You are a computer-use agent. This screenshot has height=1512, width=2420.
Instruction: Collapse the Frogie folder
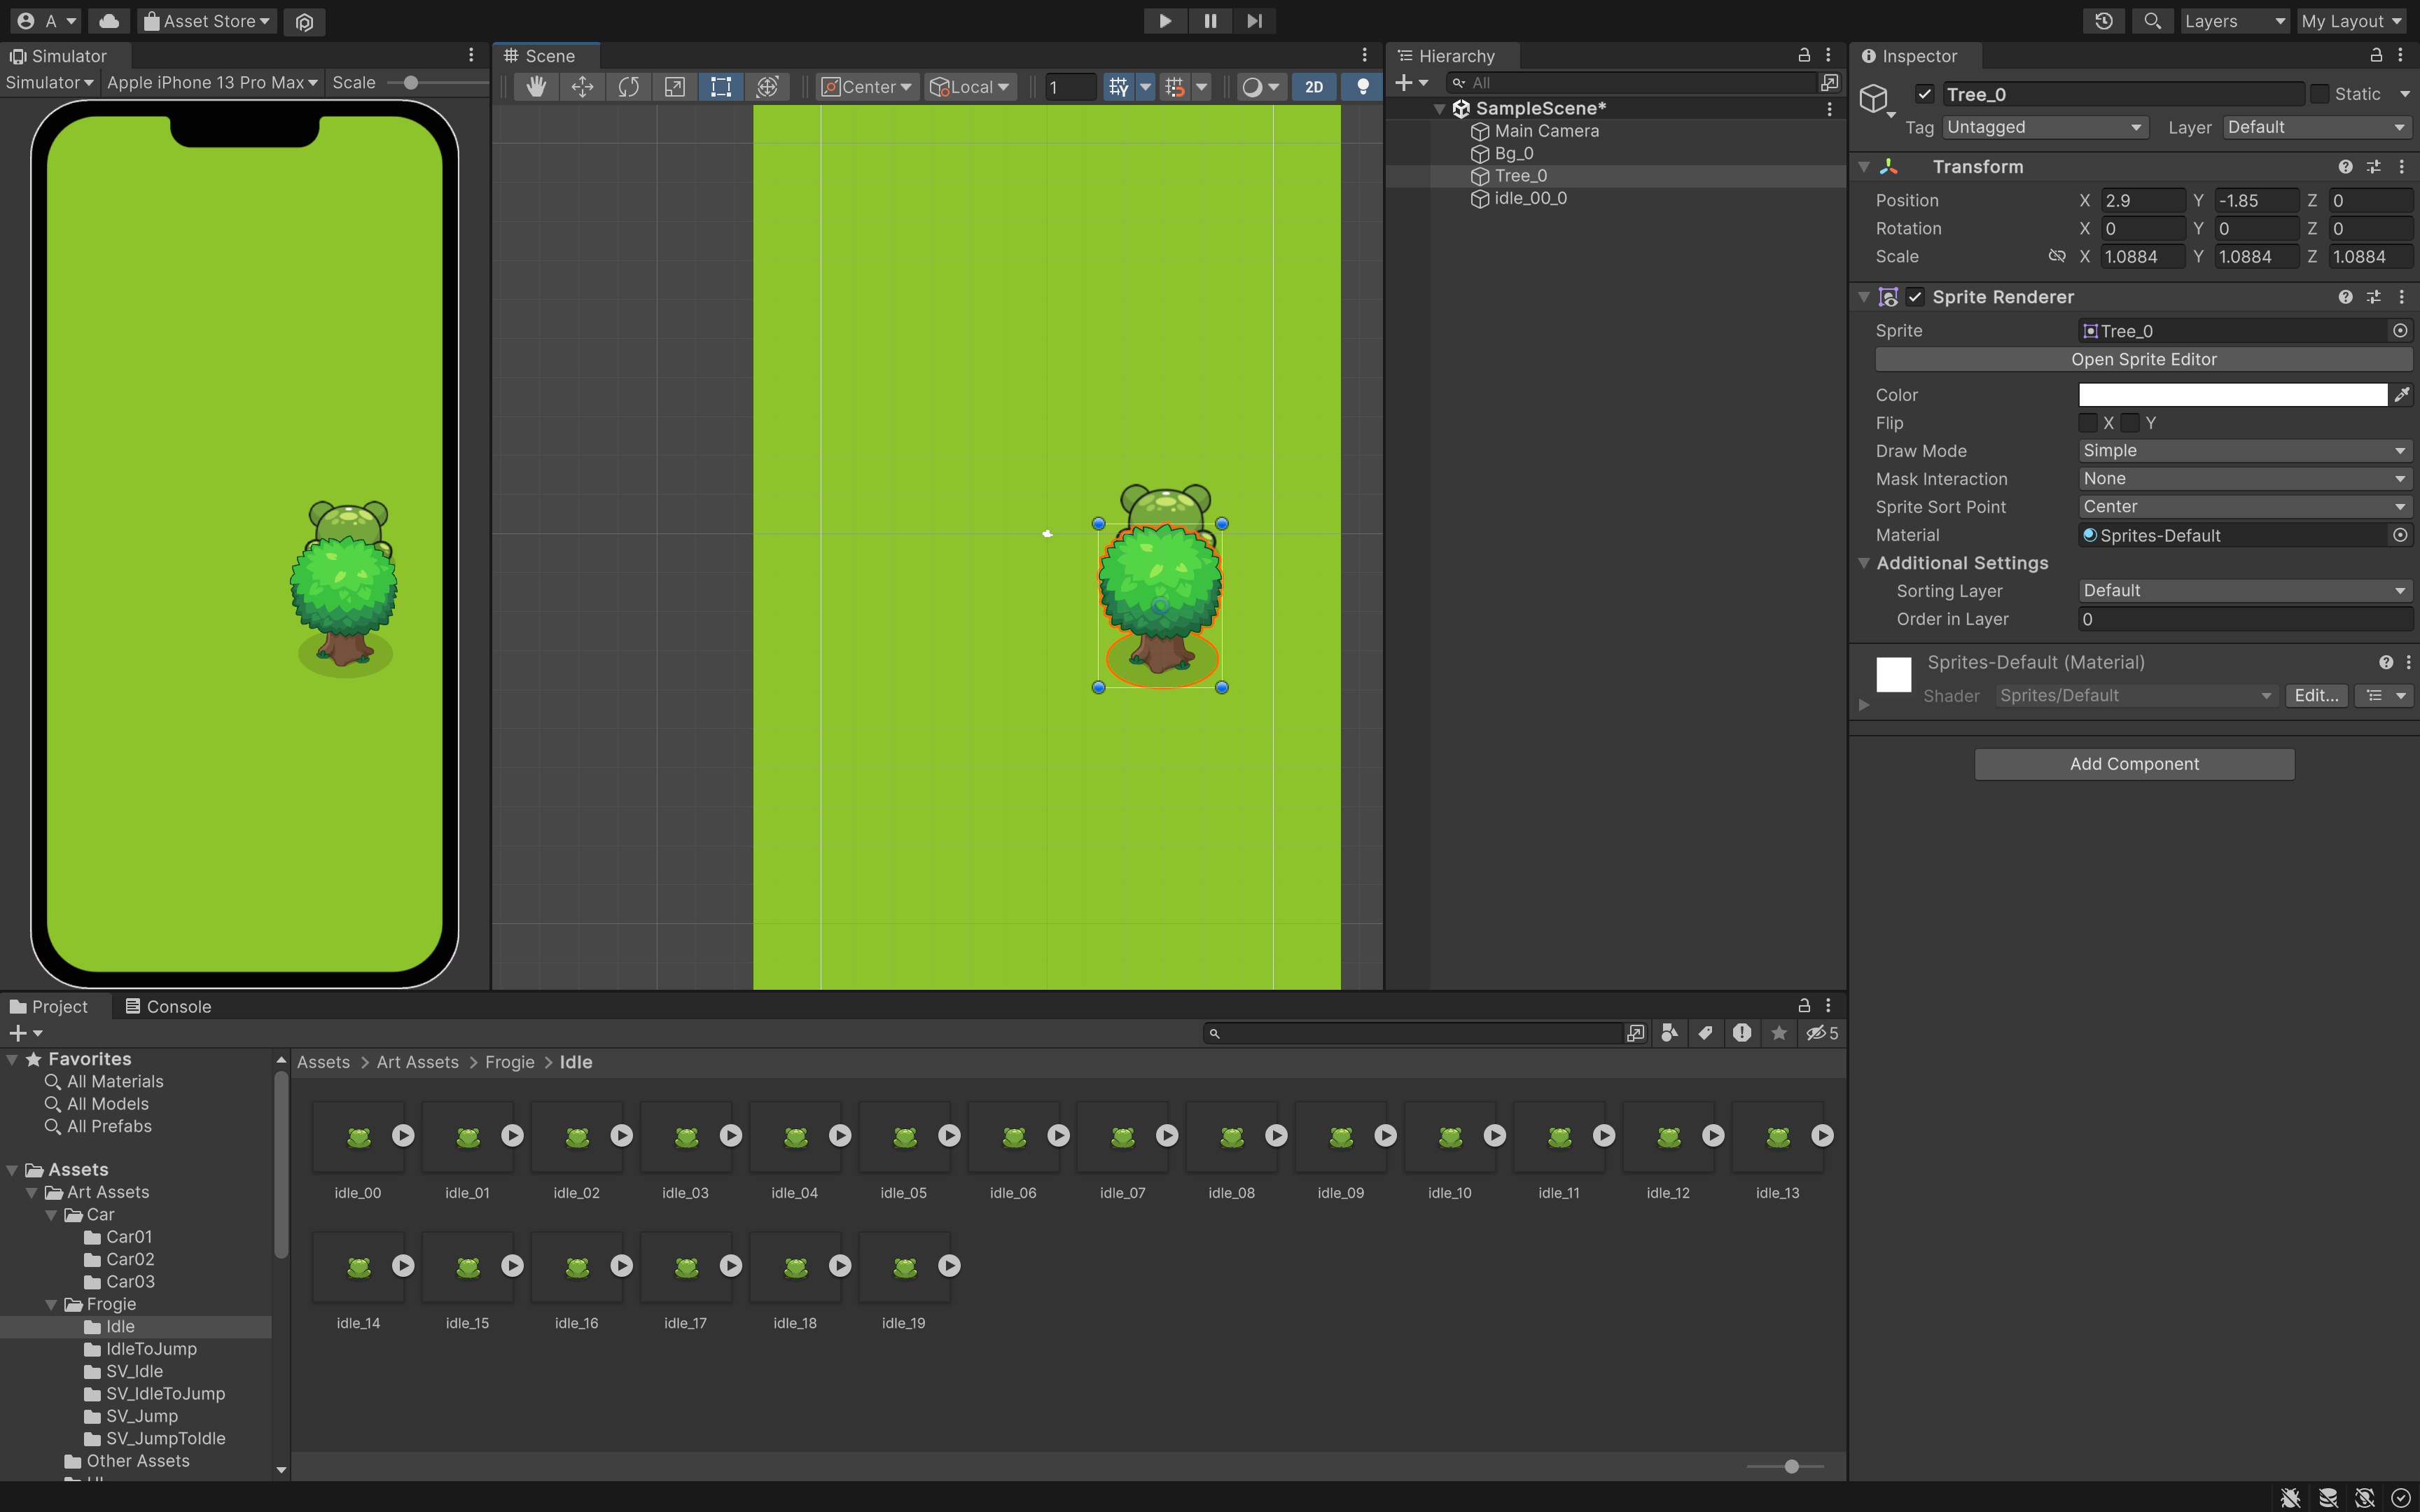[x=51, y=1305]
